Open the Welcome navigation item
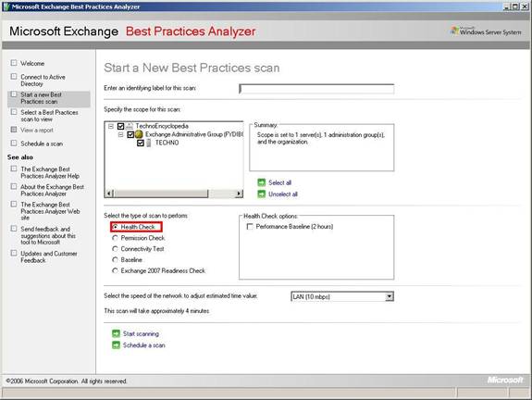Image resolution: width=532 pixels, height=400 pixels. click(x=32, y=64)
